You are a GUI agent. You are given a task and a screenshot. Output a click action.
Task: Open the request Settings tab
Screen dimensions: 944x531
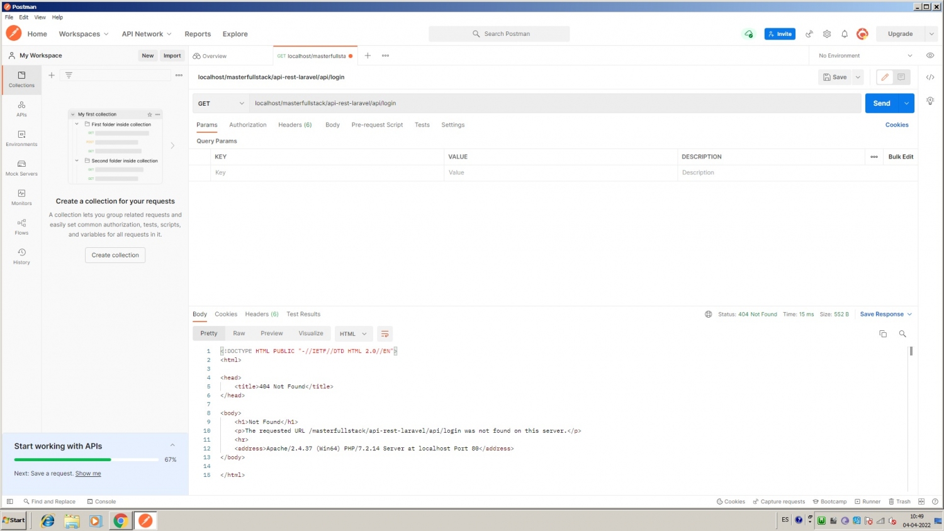point(453,125)
